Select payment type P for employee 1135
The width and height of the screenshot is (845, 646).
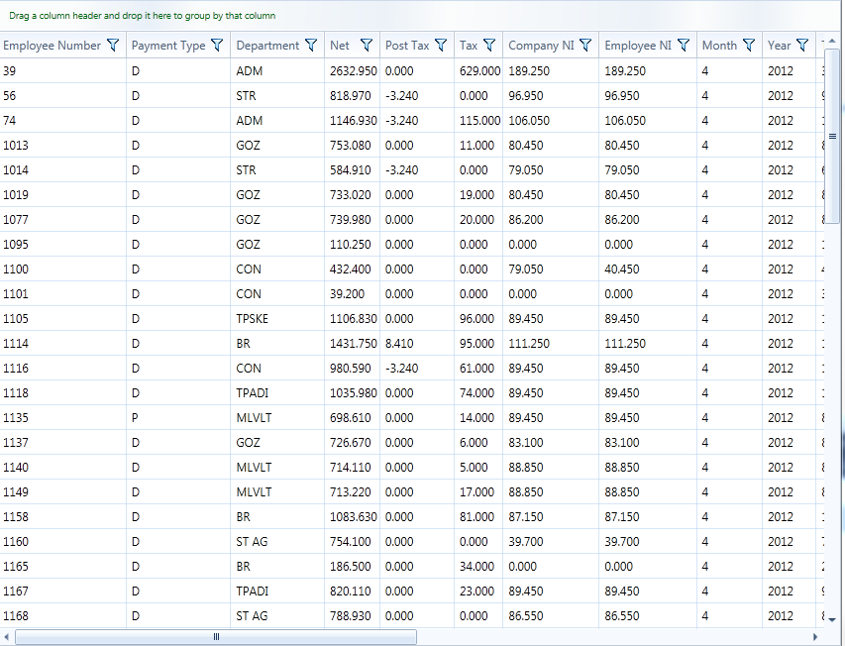(x=178, y=417)
